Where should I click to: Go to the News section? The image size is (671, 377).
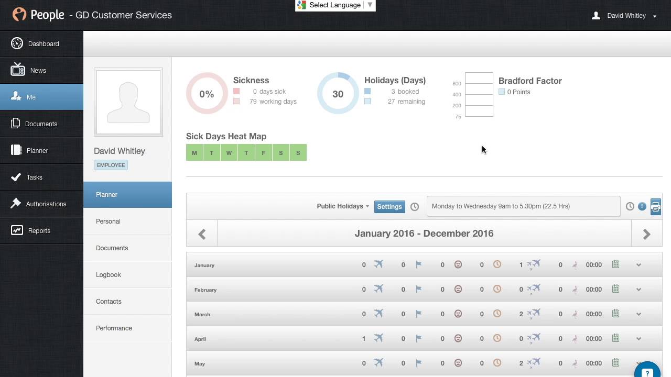pos(41,70)
